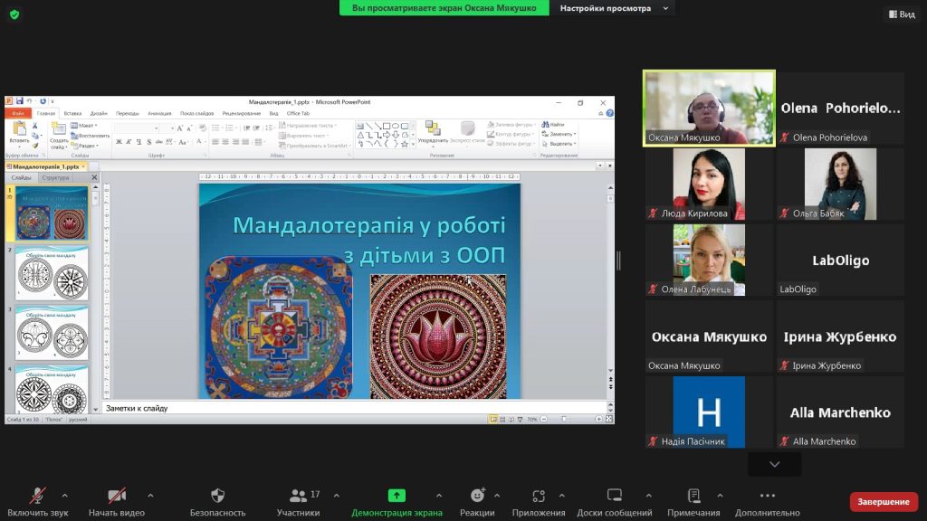Expand audio options arrow beside Включить звук

(64, 495)
